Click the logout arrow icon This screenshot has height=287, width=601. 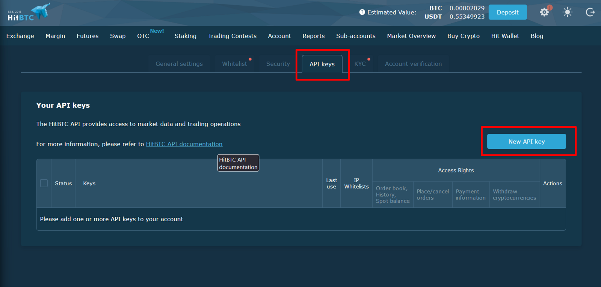590,12
